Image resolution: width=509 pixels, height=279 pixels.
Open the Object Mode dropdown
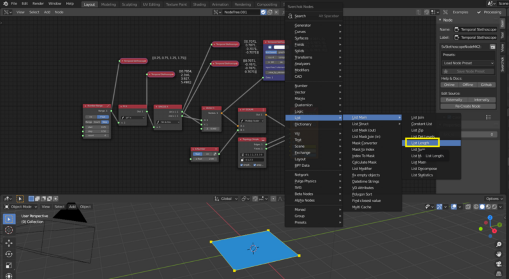(20, 207)
